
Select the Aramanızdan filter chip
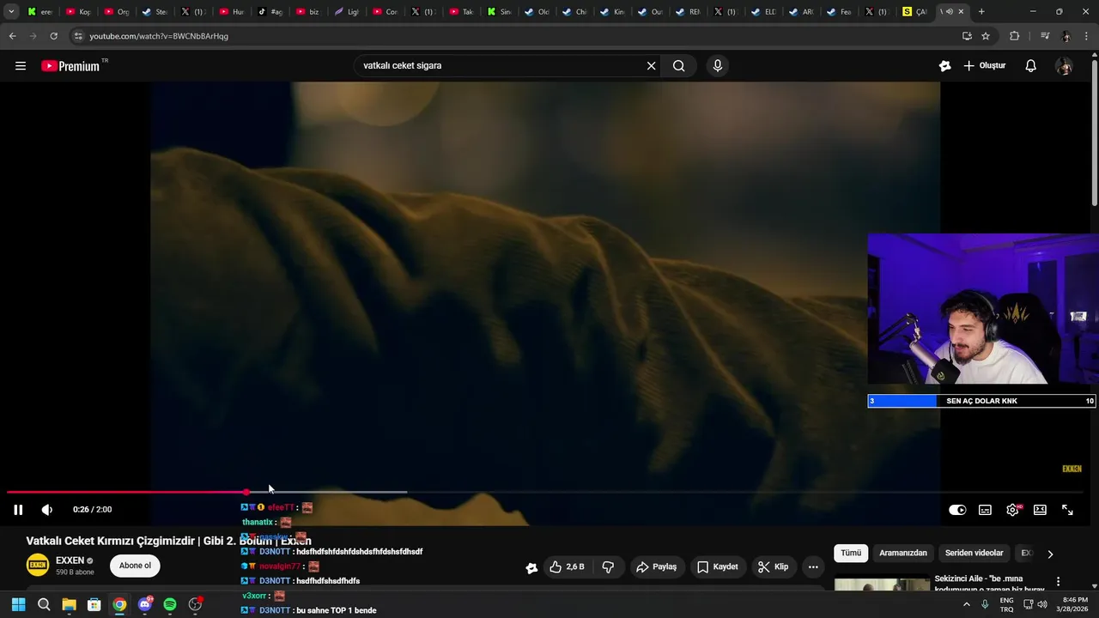click(x=903, y=554)
